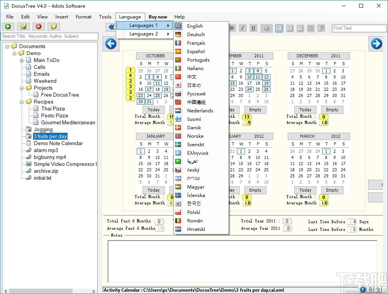Click the French flag icon
388x294 pixels.
coord(178,43)
